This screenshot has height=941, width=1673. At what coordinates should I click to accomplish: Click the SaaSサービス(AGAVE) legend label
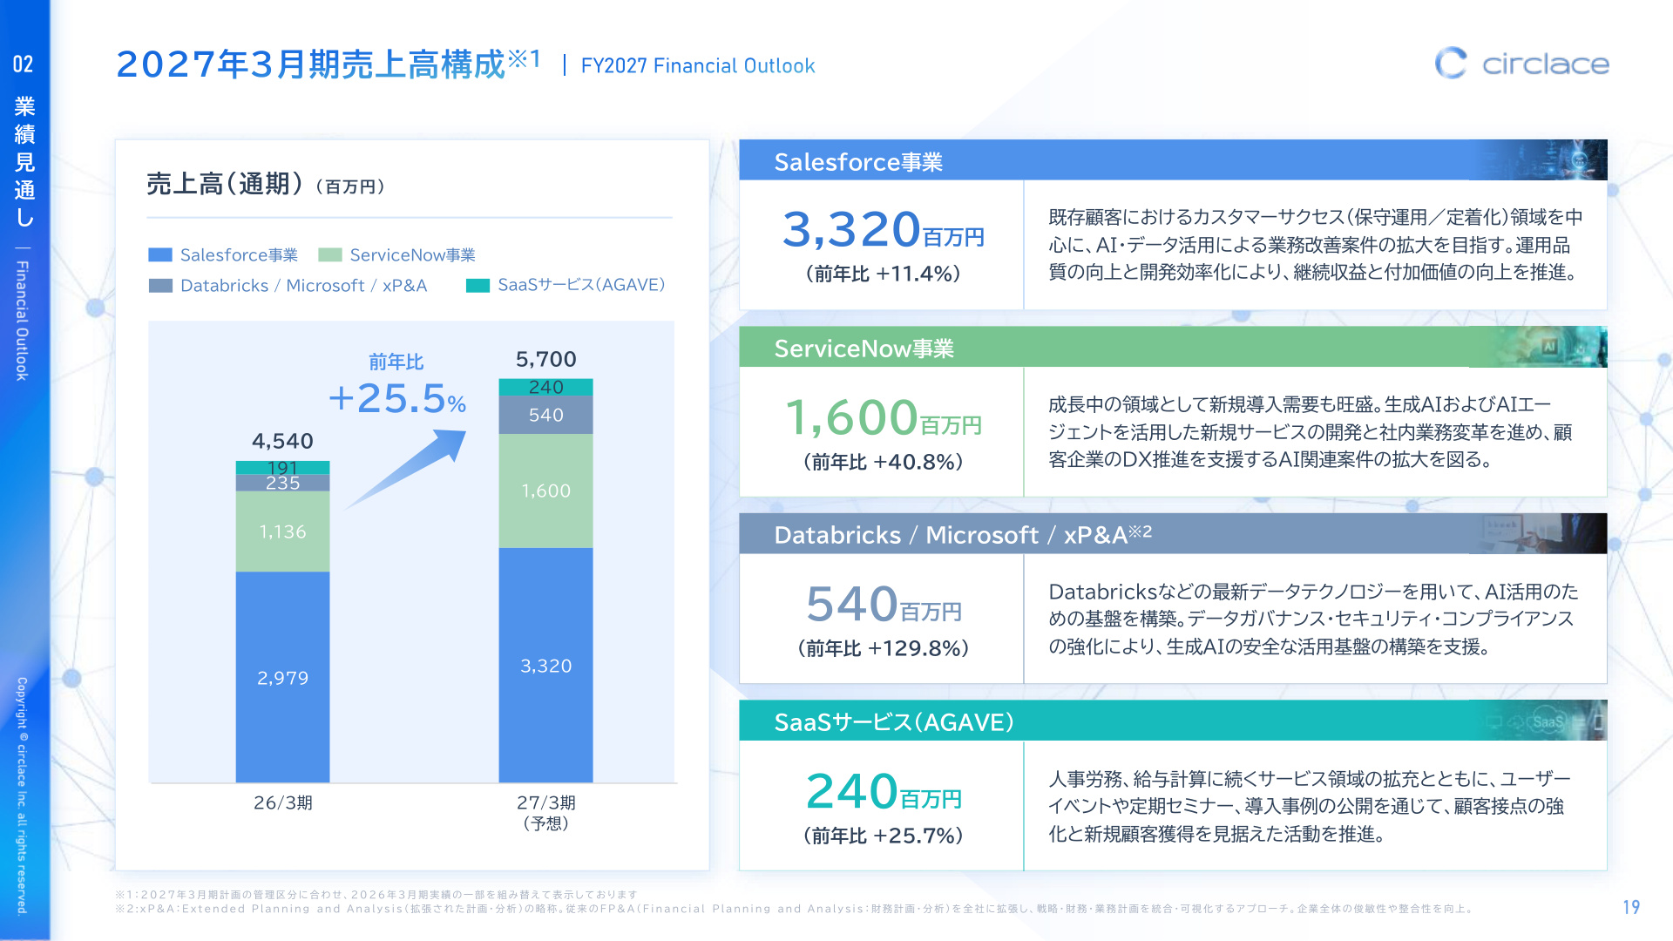(581, 285)
